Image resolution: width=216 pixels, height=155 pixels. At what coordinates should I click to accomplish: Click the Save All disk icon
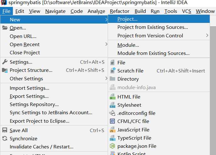[5, 130]
